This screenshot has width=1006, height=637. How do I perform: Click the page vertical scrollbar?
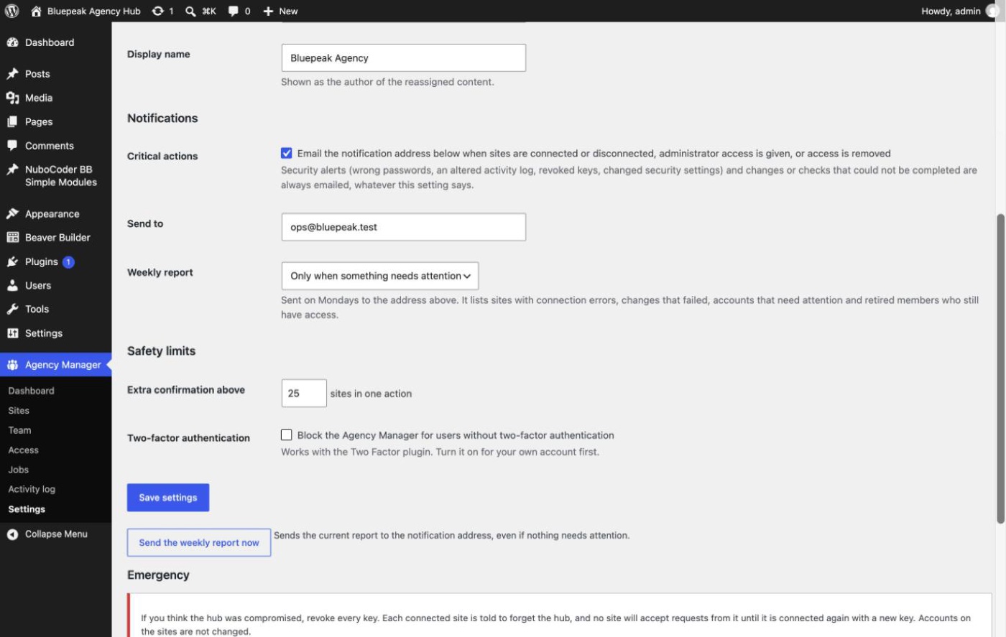click(x=1000, y=368)
